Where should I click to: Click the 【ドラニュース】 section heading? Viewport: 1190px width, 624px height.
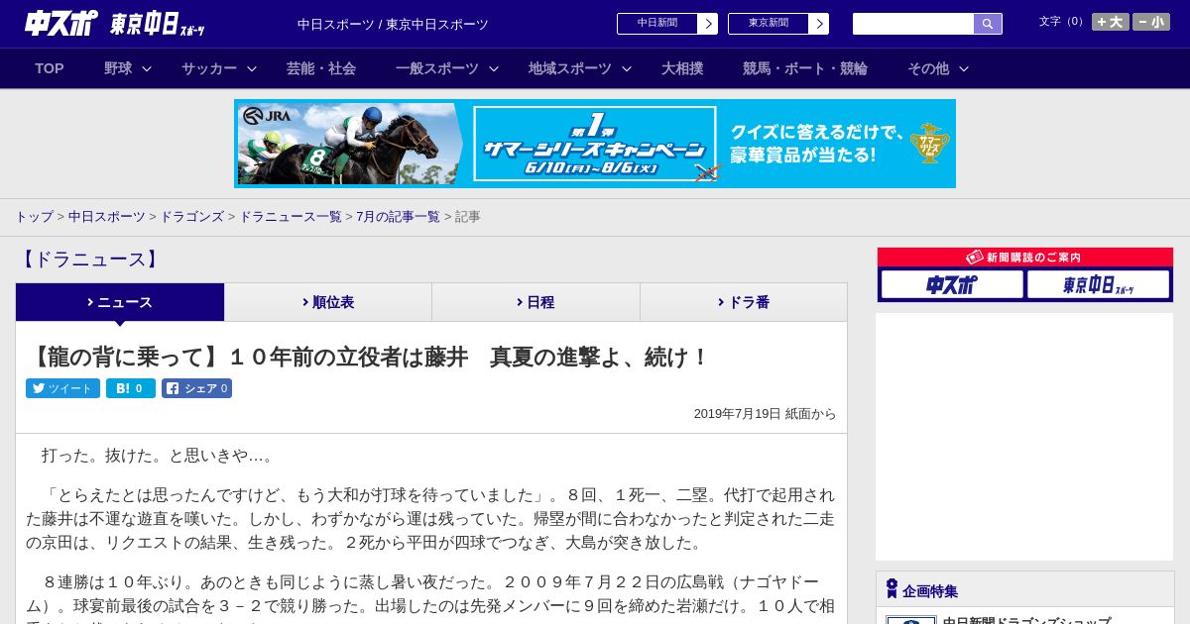89,260
